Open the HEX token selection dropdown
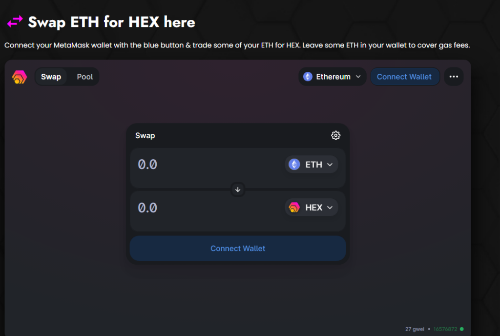The width and height of the screenshot is (500, 336). click(311, 207)
